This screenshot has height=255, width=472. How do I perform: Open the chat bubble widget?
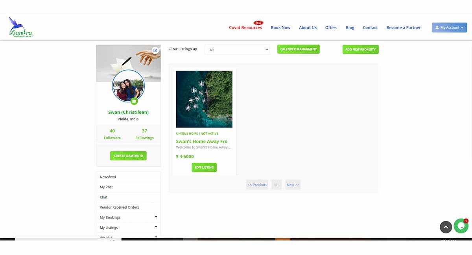click(x=461, y=226)
